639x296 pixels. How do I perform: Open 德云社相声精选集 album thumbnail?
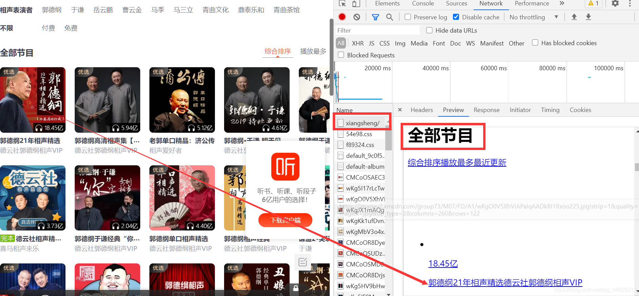pyautogui.click(x=33, y=198)
